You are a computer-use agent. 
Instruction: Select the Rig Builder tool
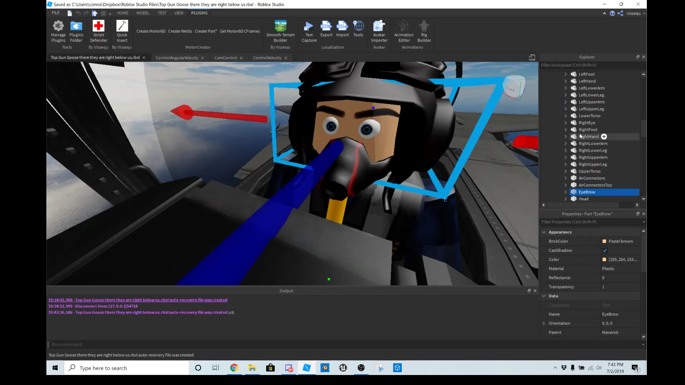click(x=424, y=30)
